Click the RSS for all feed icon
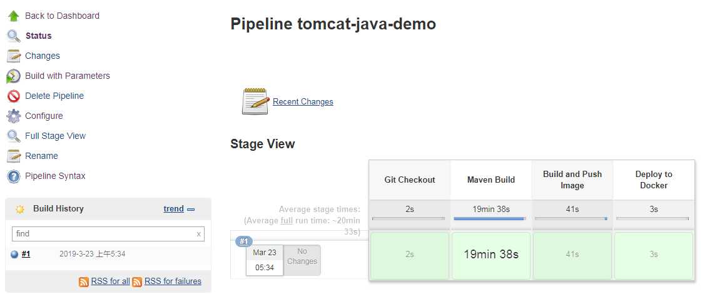This screenshot has width=727, height=294. (84, 281)
